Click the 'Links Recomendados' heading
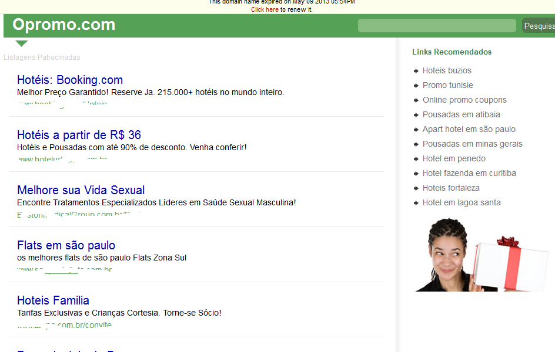This screenshot has height=352, width=555. [x=452, y=52]
